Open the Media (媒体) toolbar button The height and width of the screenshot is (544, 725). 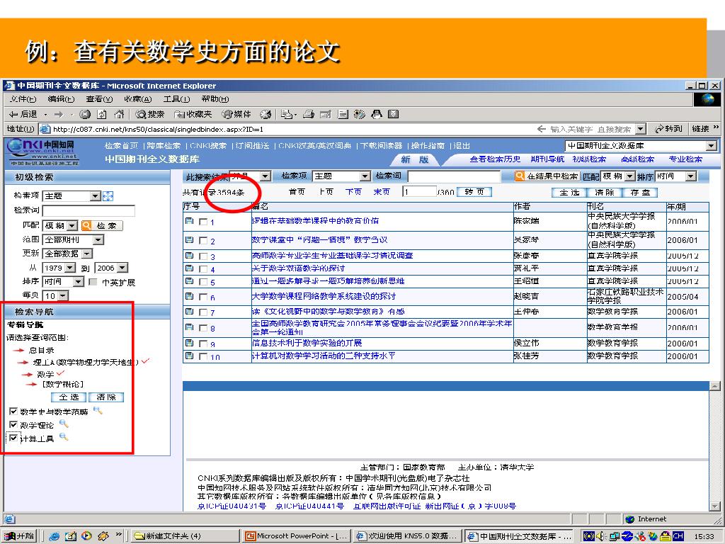click(236, 114)
